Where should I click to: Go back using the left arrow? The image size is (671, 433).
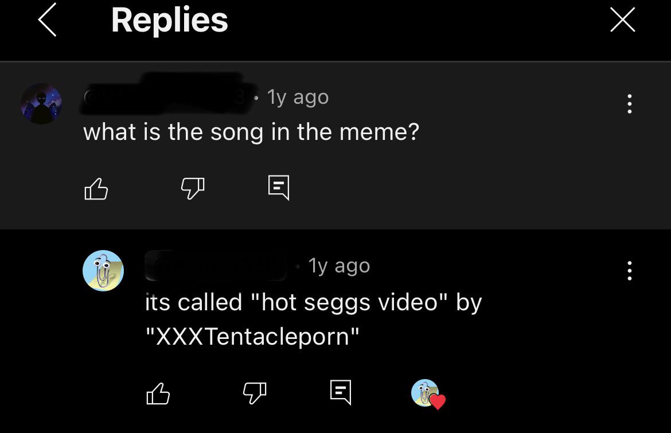(x=48, y=21)
